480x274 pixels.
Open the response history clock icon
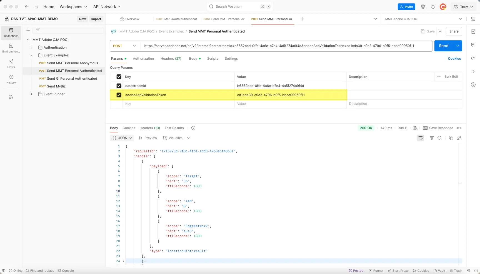tap(193, 128)
